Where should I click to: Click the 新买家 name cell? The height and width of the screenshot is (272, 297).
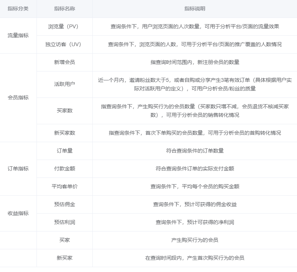(64, 258)
